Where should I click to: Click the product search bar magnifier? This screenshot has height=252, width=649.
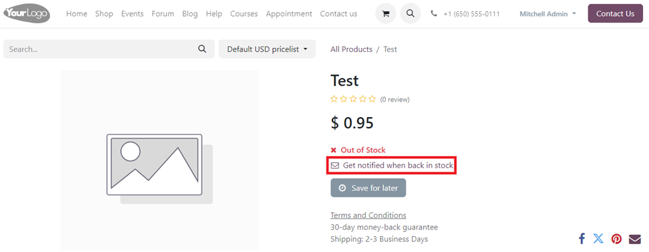(202, 49)
